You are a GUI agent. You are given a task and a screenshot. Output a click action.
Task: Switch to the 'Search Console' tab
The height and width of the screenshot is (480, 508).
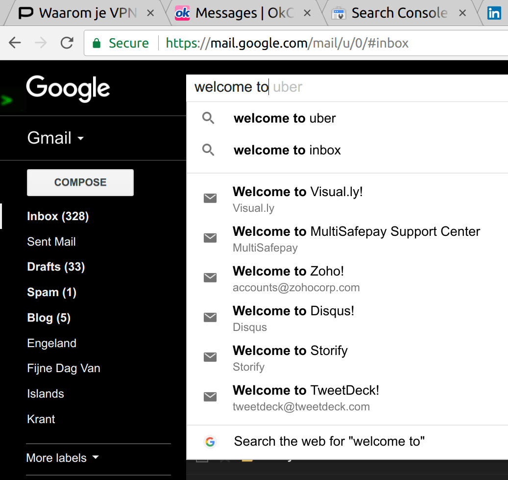point(400,13)
